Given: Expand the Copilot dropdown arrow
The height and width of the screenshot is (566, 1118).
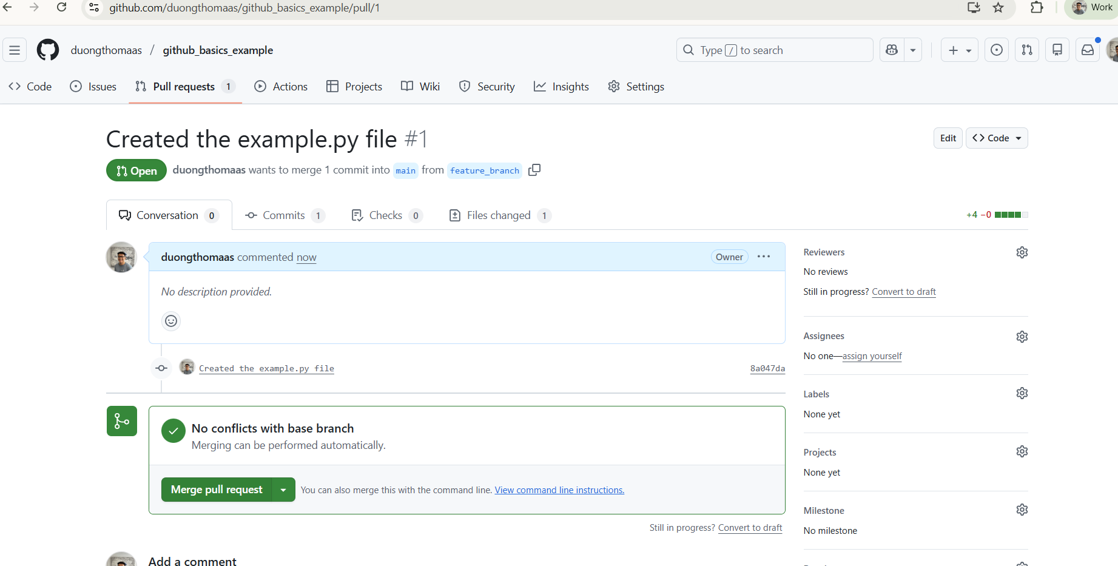Looking at the screenshot, I should pos(913,50).
